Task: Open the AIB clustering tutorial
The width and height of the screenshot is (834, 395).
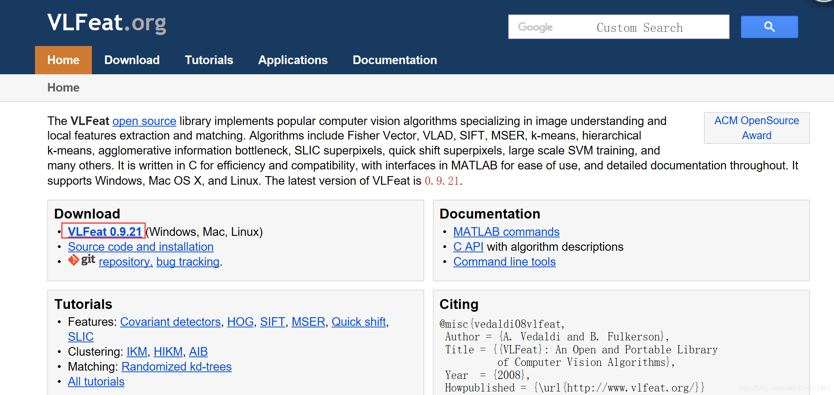Action: pos(198,352)
